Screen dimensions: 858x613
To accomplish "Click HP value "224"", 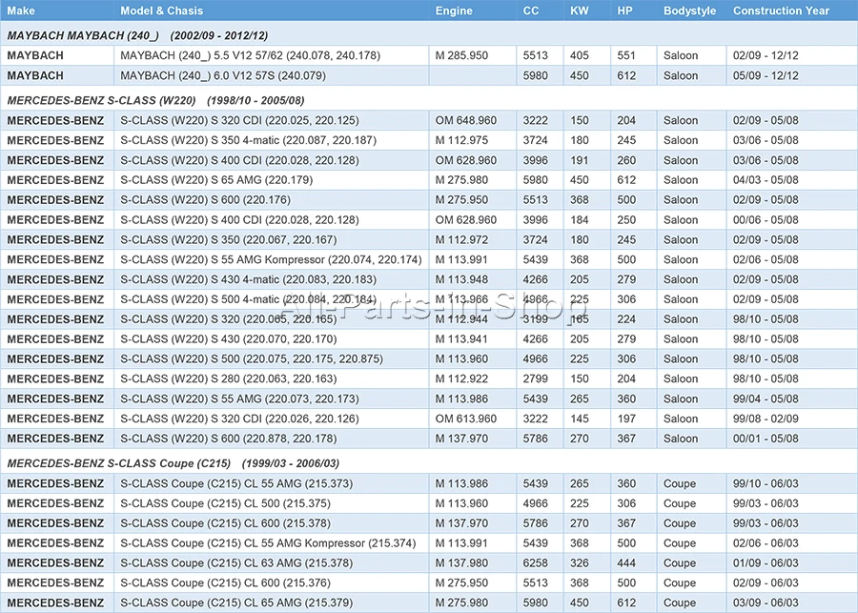I will [x=626, y=319].
